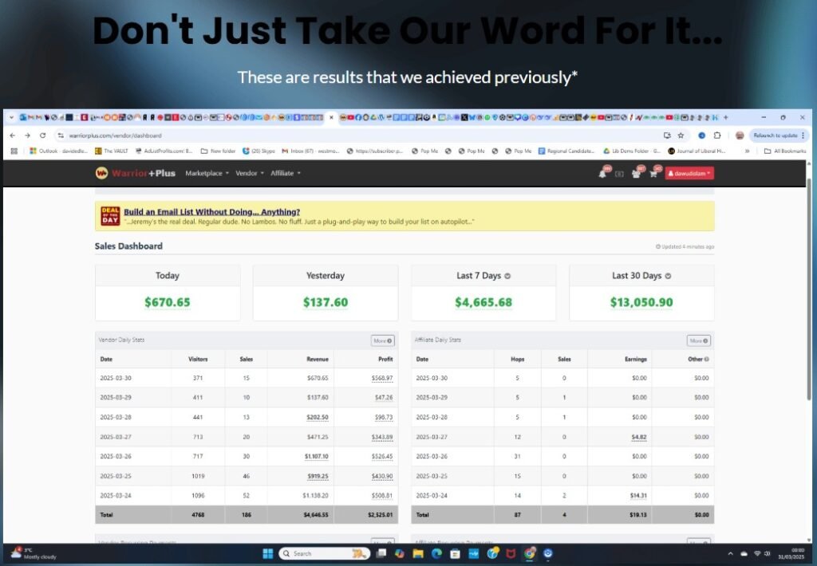
Task: Click the page vertical scrollbar
Action: click(x=809, y=289)
